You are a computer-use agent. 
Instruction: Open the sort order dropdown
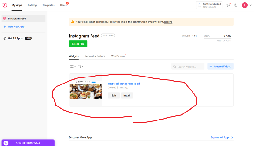81,67
